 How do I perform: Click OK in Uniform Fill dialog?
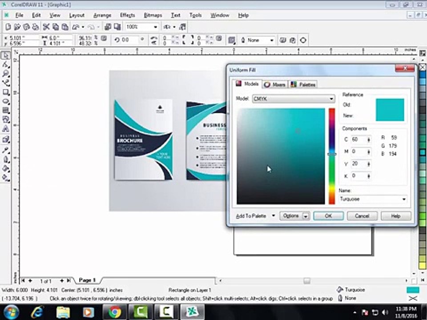pos(328,216)
